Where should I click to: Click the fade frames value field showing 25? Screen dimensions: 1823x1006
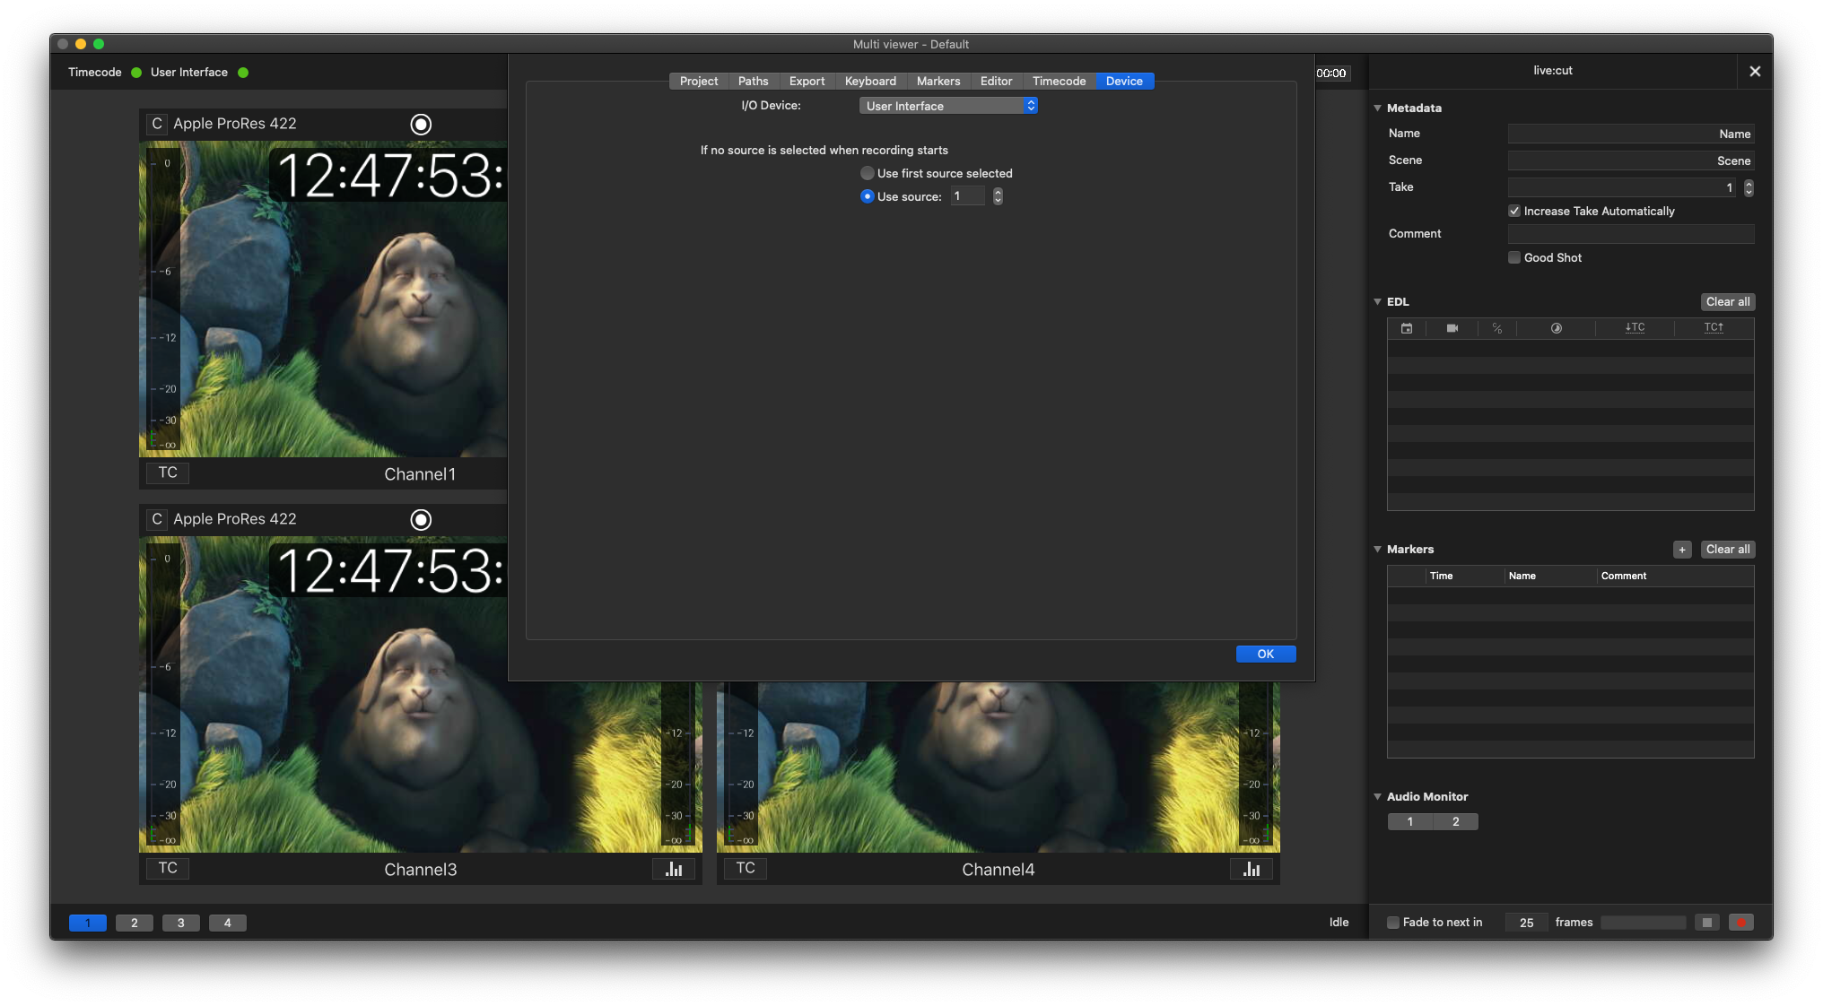(x=1527, y=923)
